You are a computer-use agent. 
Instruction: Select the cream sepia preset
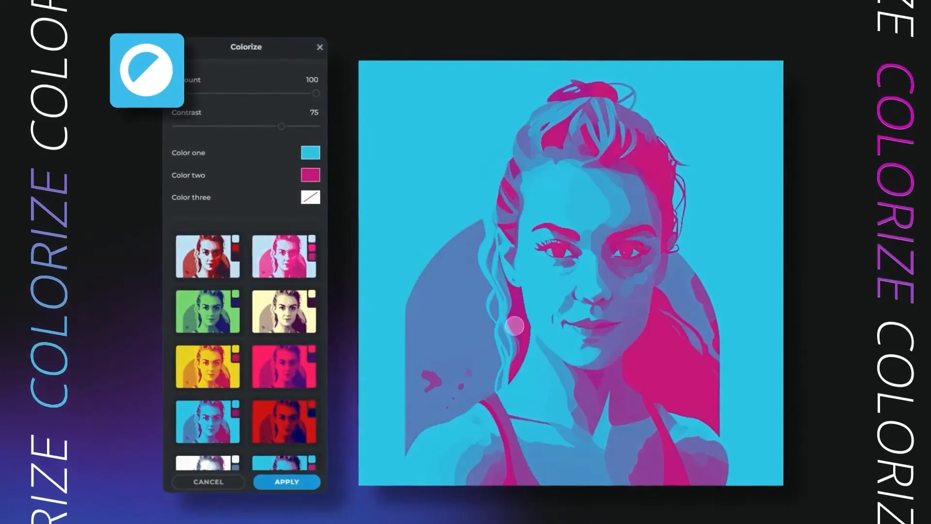pos(285,311)
